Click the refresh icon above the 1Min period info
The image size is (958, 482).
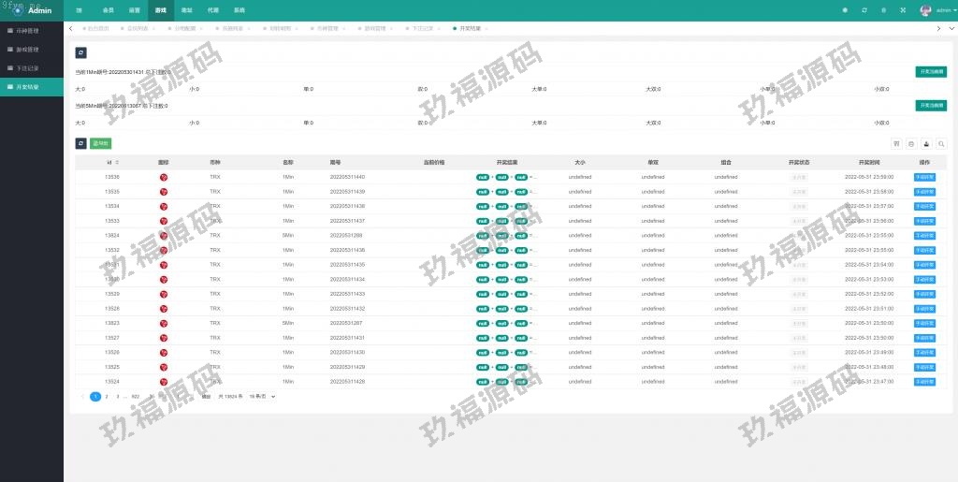tap(80, 53)
